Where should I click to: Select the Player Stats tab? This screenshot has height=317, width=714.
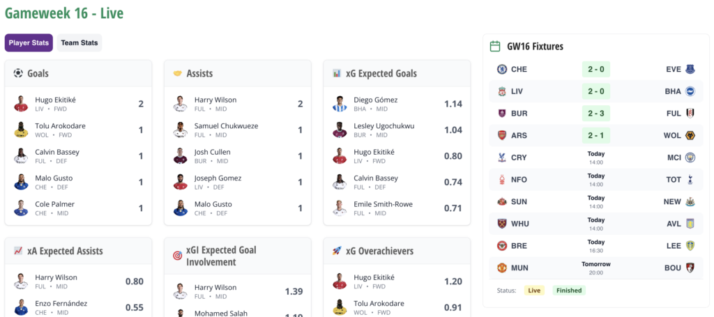[29, 43]
